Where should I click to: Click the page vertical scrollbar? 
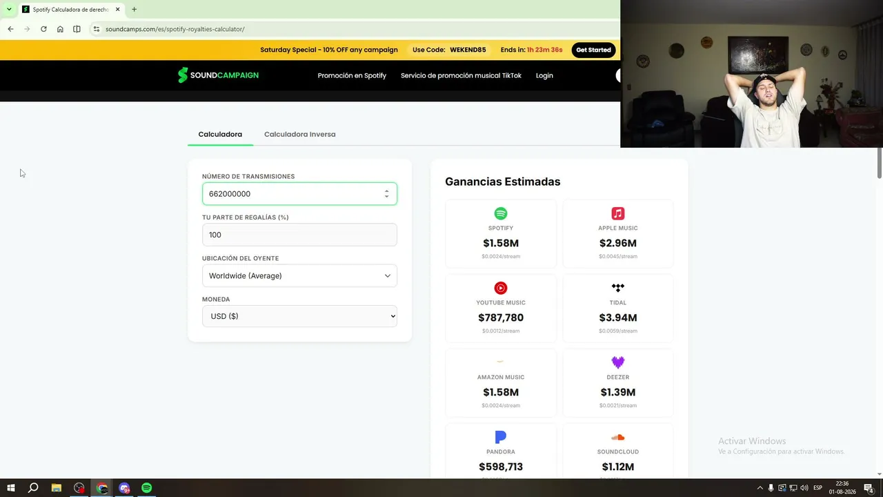click(x=879, y=162)
